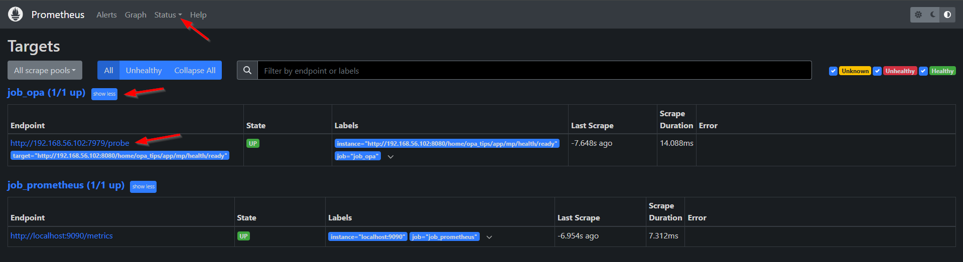Click the Prometheus brand title
The width and height of the screenshot is (963, 262).
point(58,15)
